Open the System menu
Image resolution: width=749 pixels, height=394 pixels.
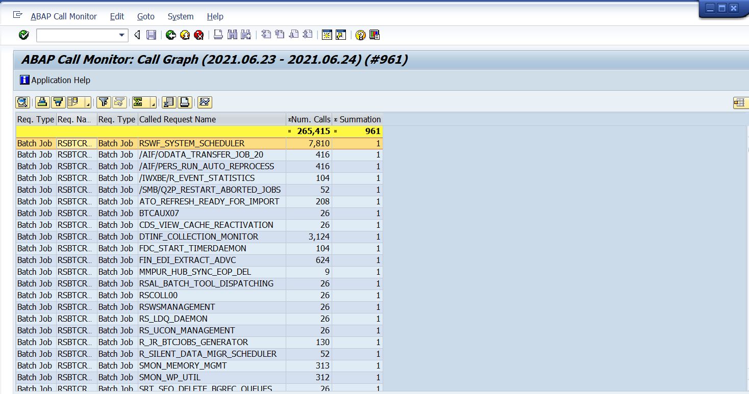[180, 16]
